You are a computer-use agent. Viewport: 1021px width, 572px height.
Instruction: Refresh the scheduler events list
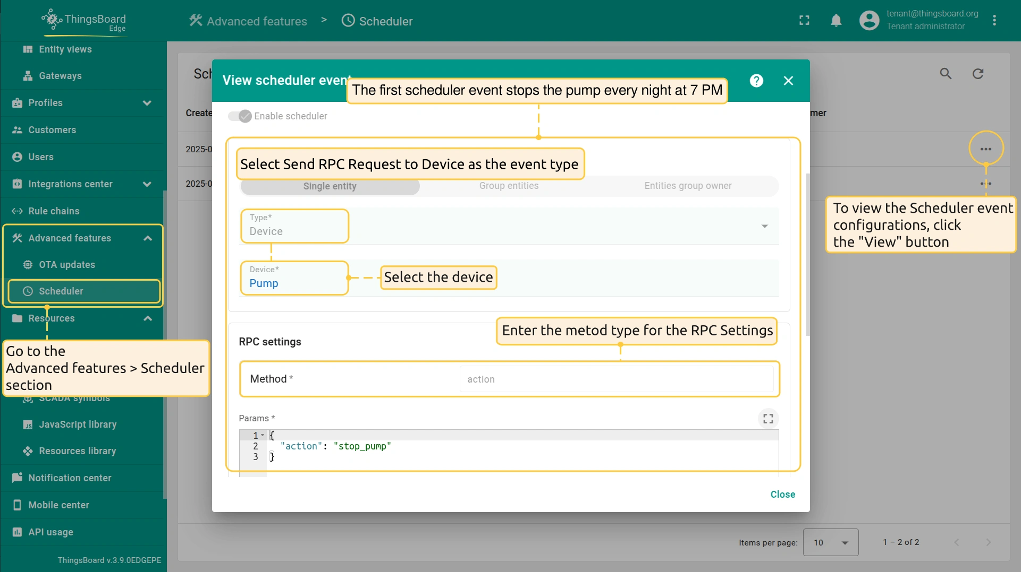tap(978, 74)
